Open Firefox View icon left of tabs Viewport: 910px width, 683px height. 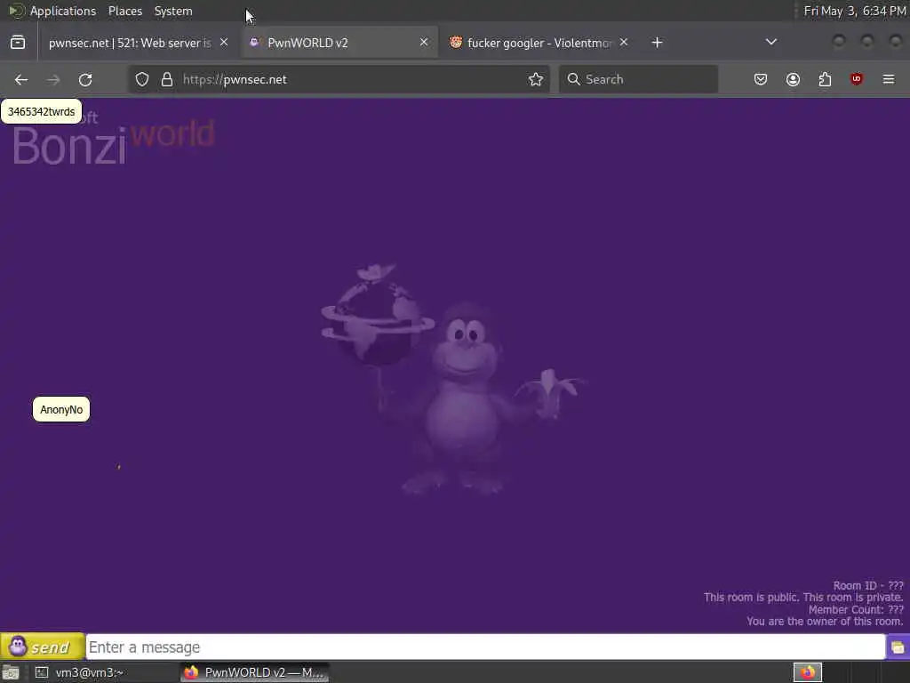pos(18,43)
